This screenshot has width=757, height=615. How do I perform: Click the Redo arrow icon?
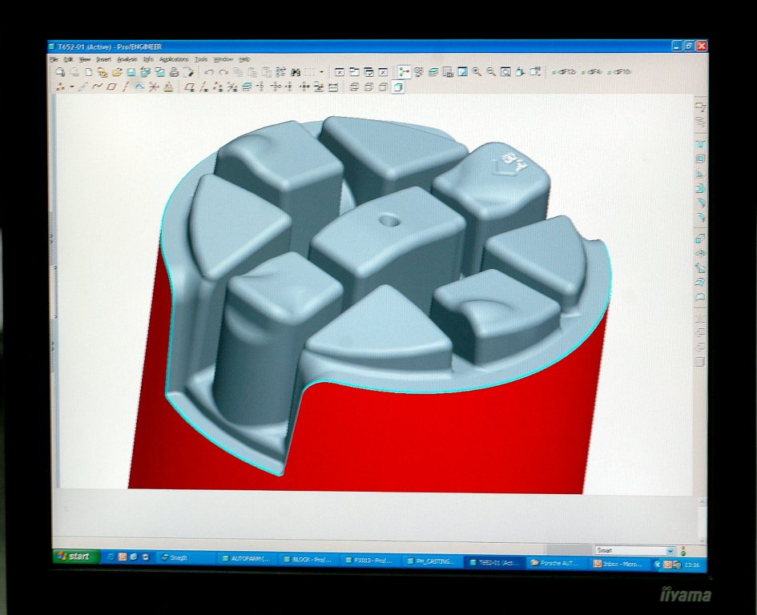click(223, 72)
